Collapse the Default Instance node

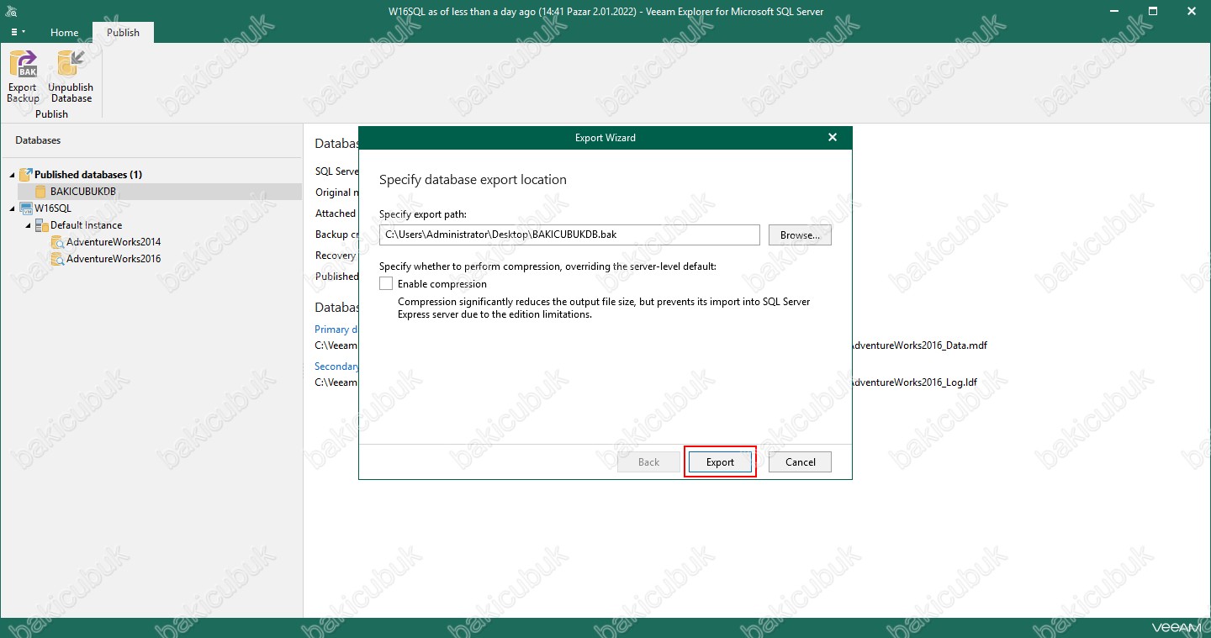point(28,225)
